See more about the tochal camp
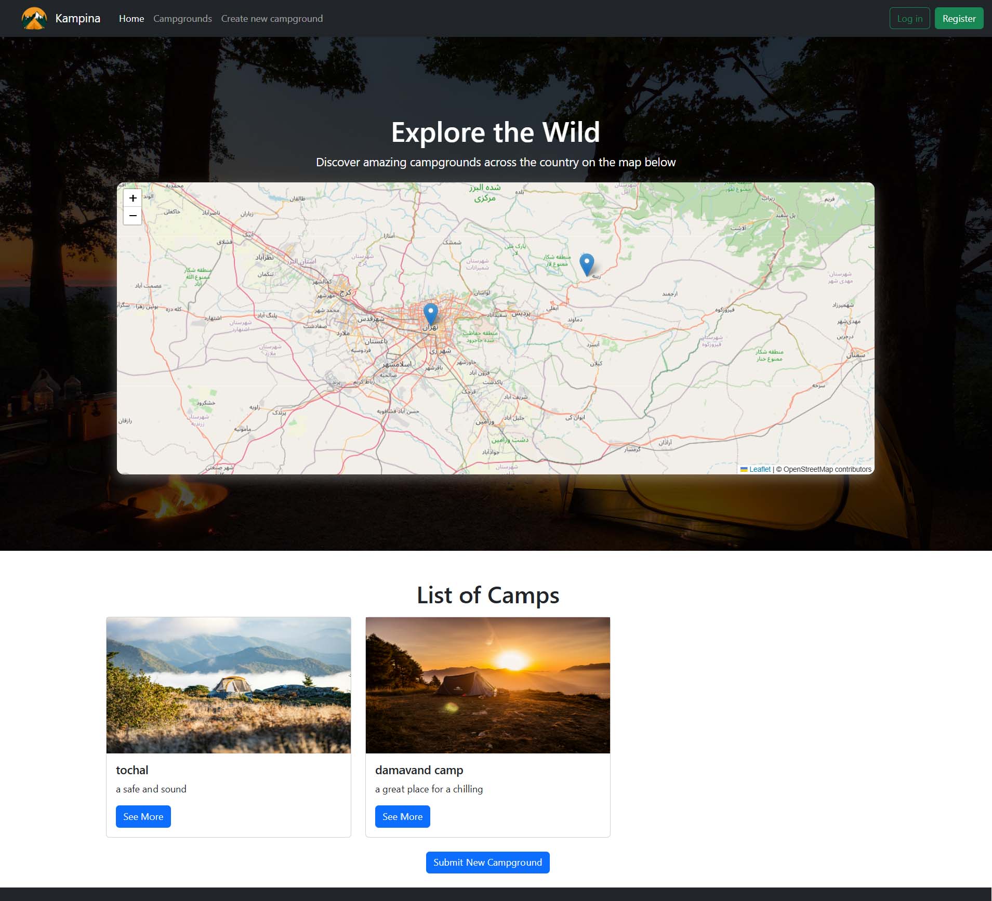The width and height of the screenshot is (992, 901). [x=143, y=816]
